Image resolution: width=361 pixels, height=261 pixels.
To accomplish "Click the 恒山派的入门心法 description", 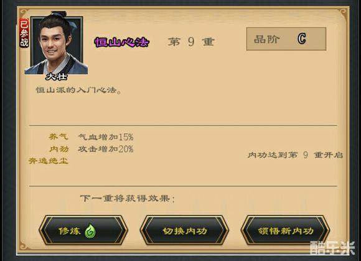I will coord(78,90).
